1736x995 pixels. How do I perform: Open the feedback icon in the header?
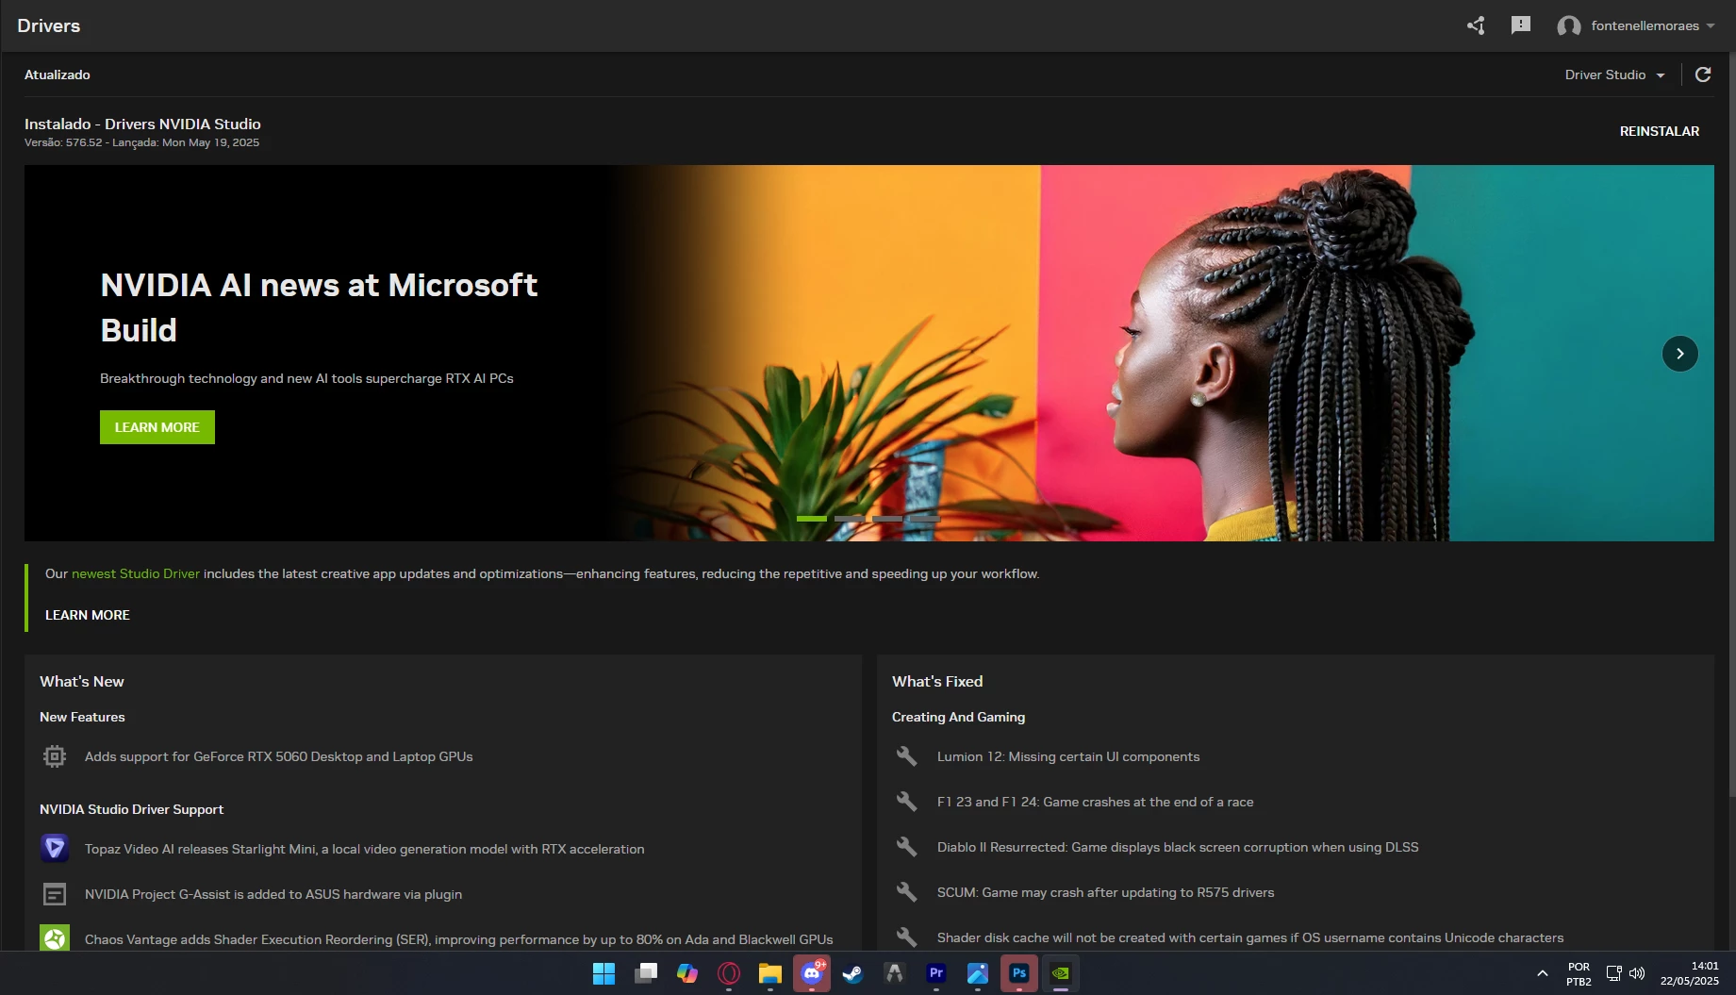pyautogui.click(x=1521, y=25)
